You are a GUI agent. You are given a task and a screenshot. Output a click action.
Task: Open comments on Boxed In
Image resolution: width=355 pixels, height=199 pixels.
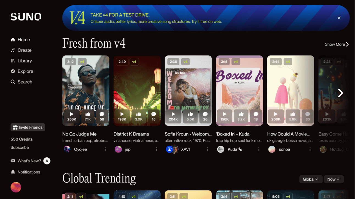pos(256,116)
